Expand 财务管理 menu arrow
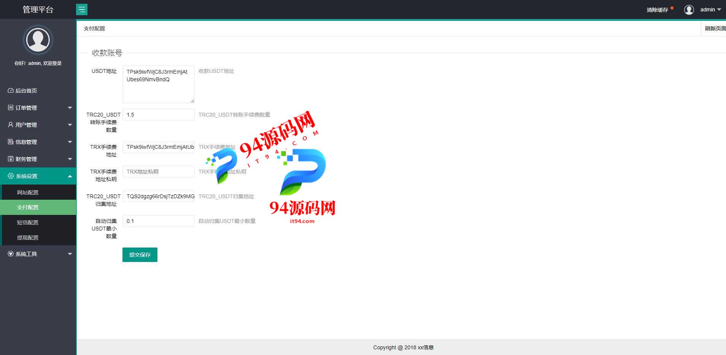726x355 pixels. 70,159
